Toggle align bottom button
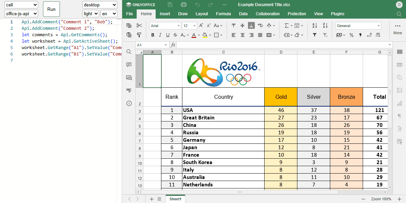406x203 pixels. coord(251,26)
